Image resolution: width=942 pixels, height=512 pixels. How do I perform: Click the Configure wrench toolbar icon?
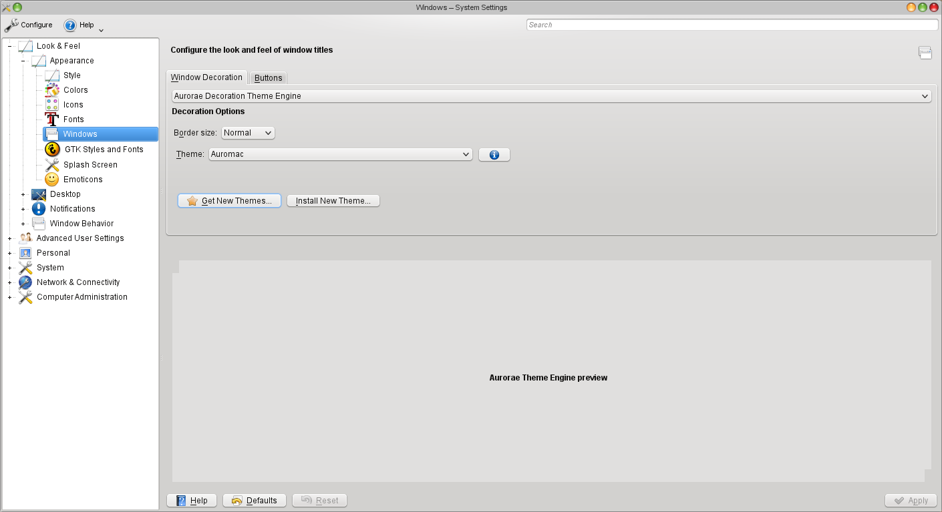click(x=11, y=25)
